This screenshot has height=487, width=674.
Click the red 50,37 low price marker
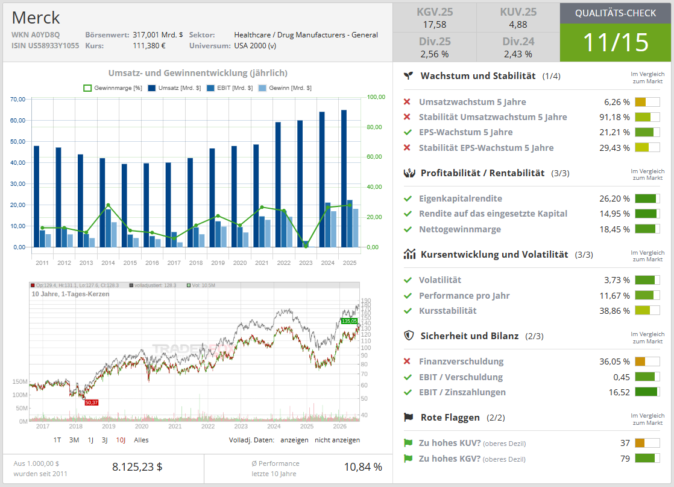coord(91,403)
